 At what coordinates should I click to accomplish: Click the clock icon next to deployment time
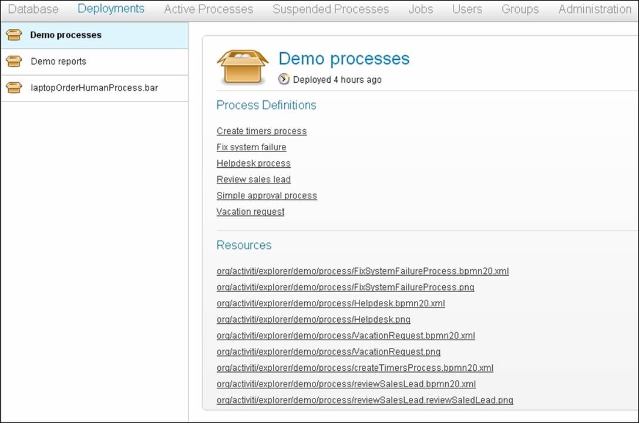[x=284, y=79]
